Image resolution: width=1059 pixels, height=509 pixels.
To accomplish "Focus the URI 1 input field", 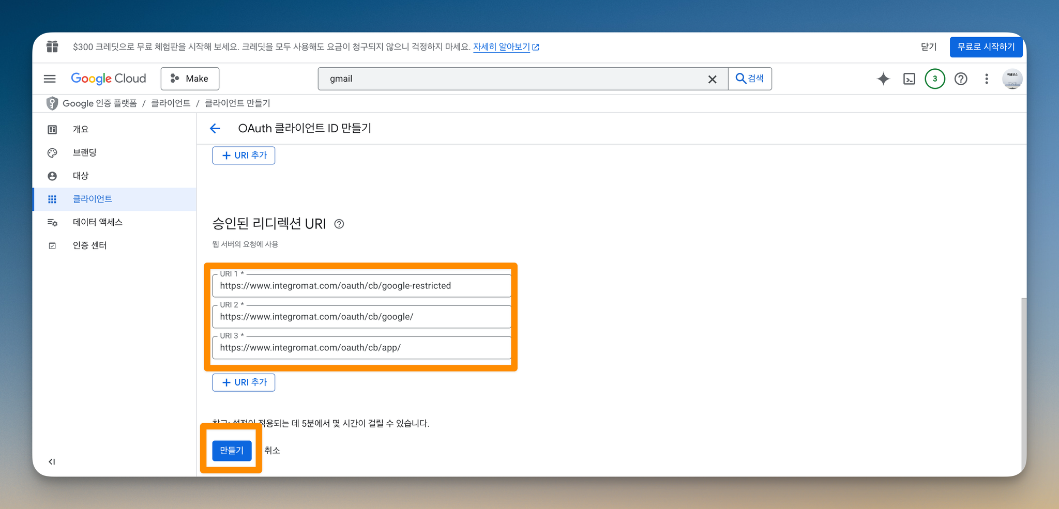I will click(x=361, y=286).
